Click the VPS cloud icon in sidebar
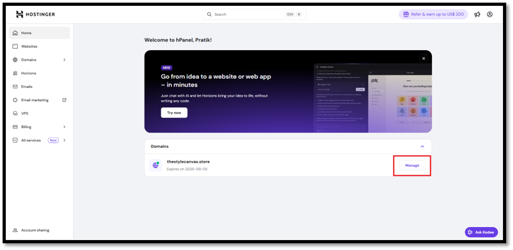 click(x=15, y=114)
